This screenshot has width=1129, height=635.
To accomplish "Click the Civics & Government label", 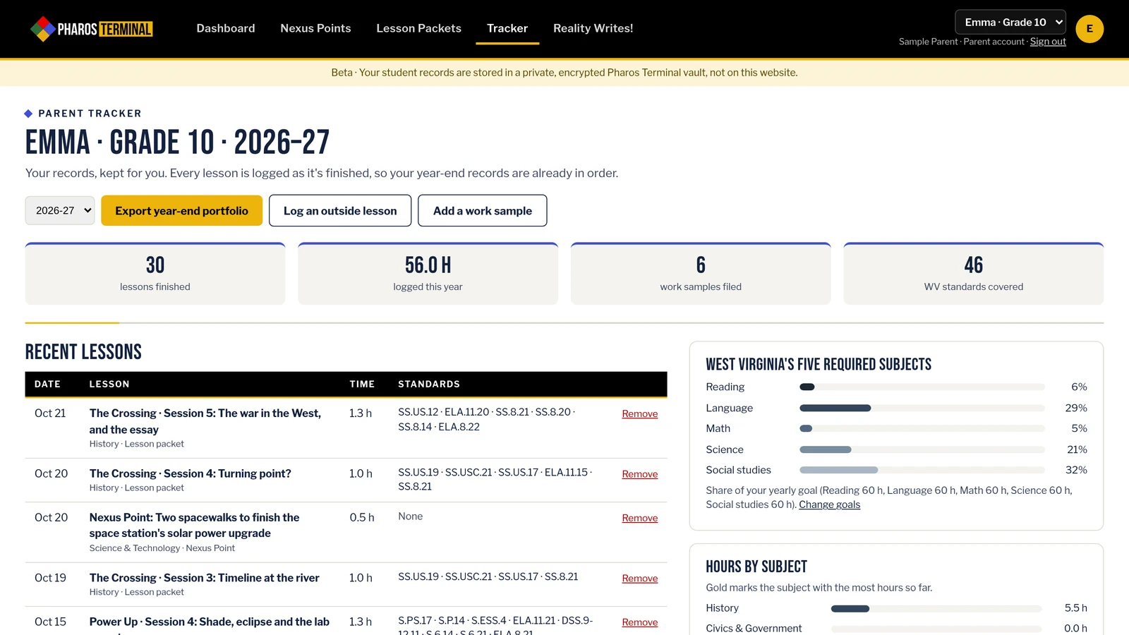I will tap(754, 629).
